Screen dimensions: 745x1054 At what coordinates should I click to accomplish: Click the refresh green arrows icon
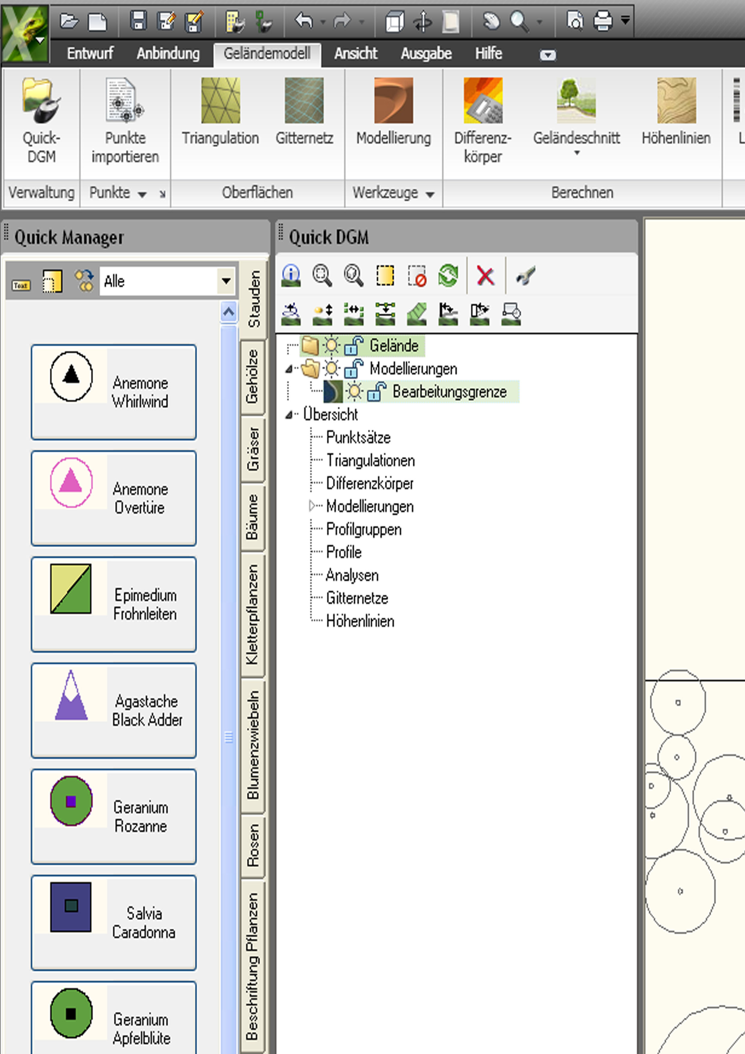tap(448, 276)
